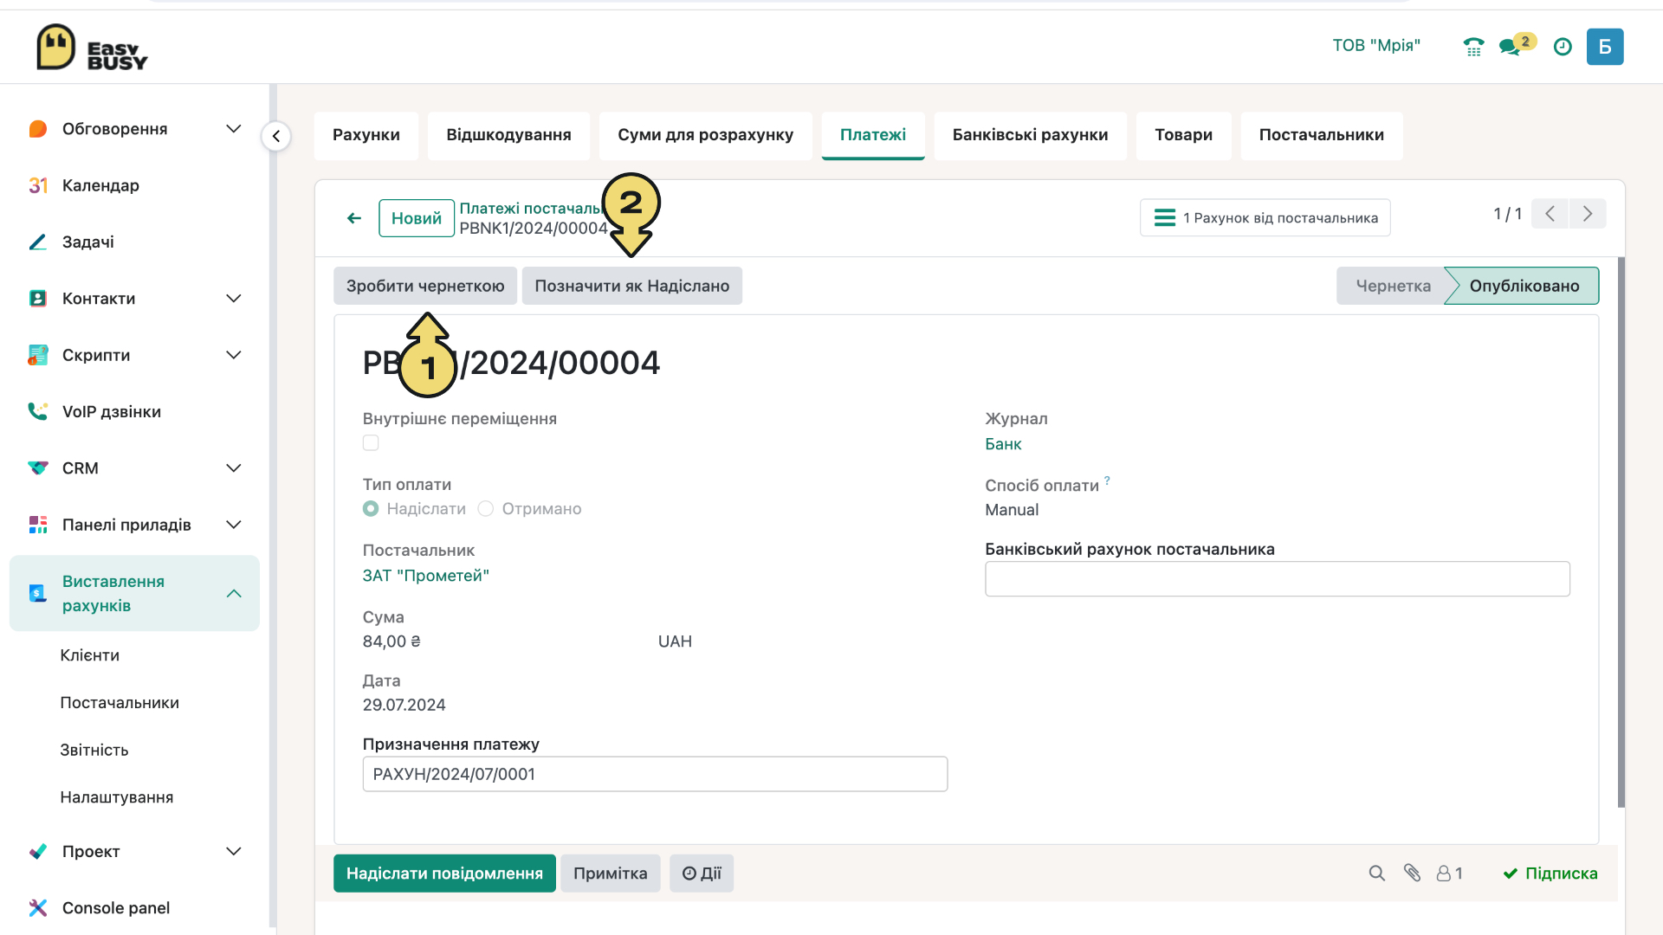The height and width of the screenshot is (935, 1663).
Task: Click Надіслати повідомлення button
Action: tap(444, 874)
